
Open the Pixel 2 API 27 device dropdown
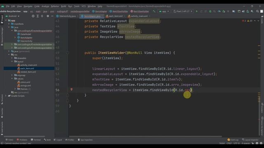(183, 11)
